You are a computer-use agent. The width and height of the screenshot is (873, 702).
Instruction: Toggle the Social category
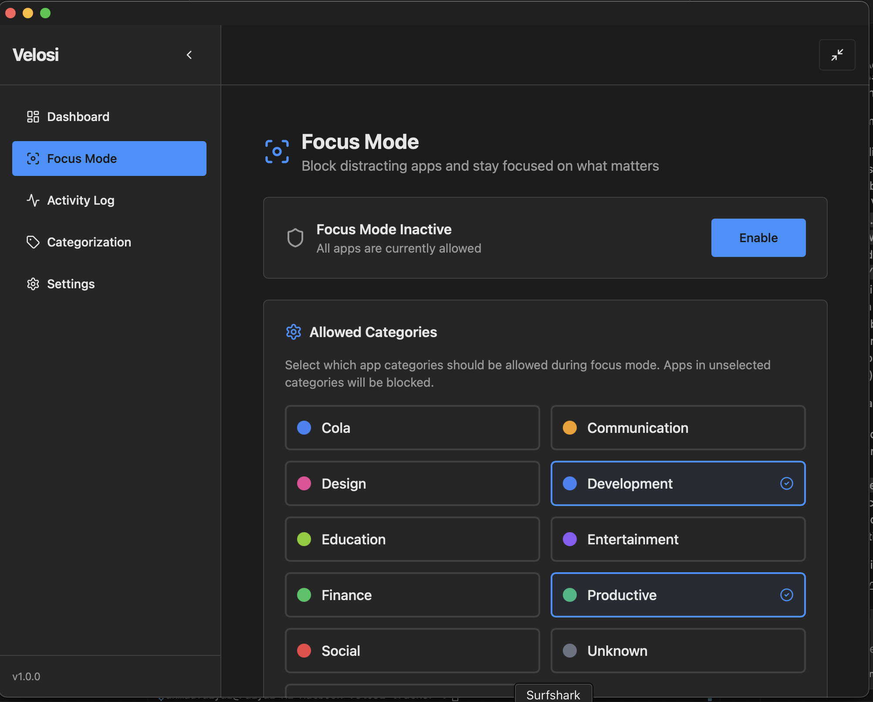413,651
